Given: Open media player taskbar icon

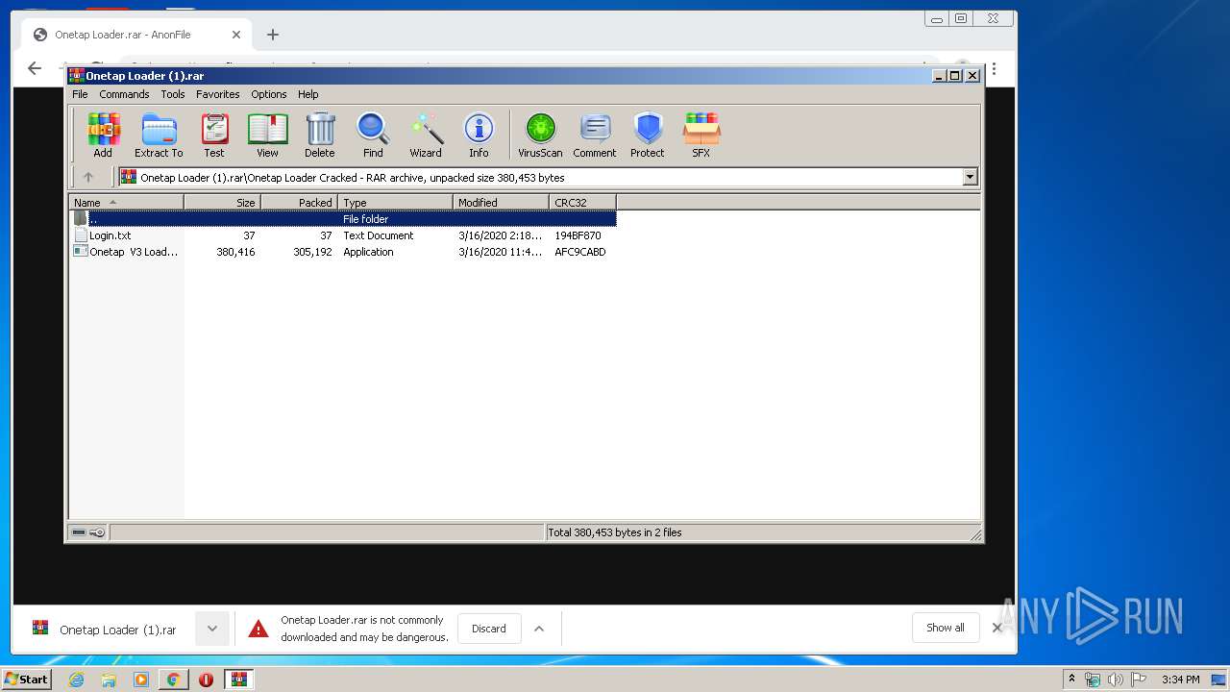Looking at the screenshot, I should coord(141,680).
